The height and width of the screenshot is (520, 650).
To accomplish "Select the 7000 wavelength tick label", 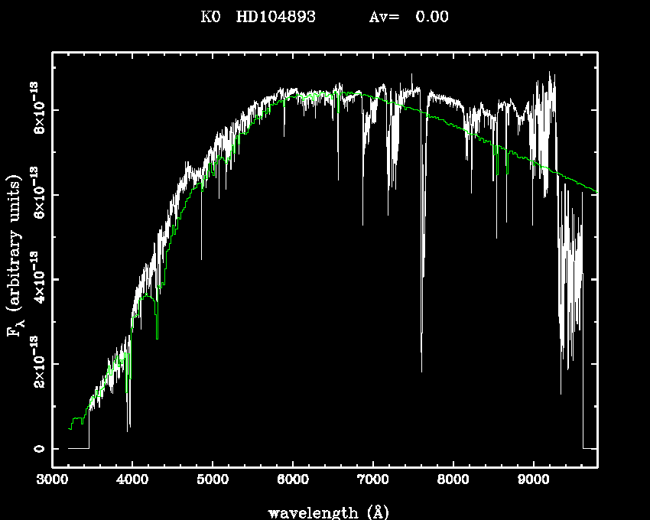I will click(x=373, y=481).
